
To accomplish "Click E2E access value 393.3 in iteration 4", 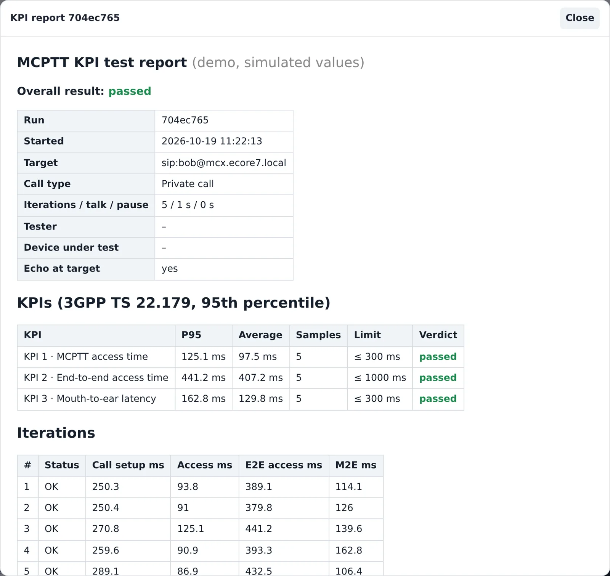I will click(258, 550).
